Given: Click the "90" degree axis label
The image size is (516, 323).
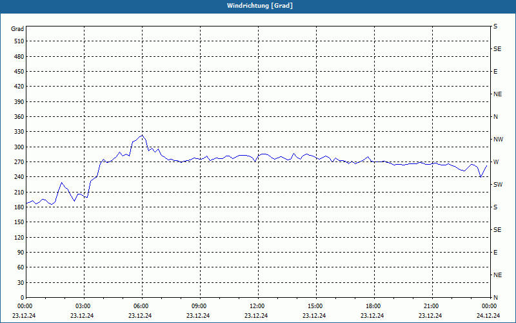Looking at the screenshot, I should (x=21, y=253).
